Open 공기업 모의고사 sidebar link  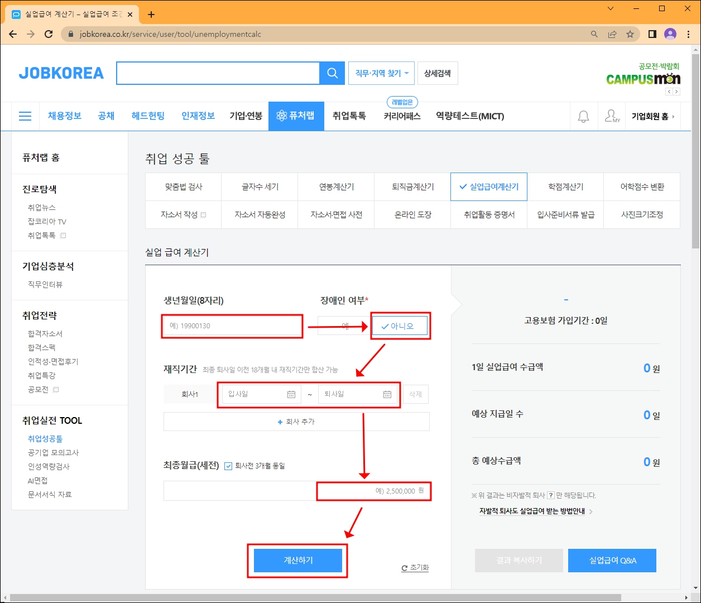[54, 453]
